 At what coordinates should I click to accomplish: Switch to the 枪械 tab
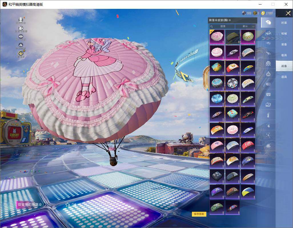click(x=284, y=34)
